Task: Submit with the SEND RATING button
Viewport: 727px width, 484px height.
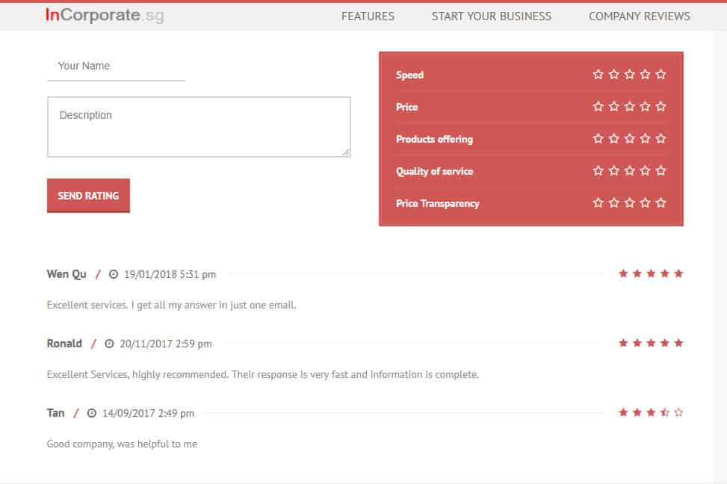Action: (89, 196)
